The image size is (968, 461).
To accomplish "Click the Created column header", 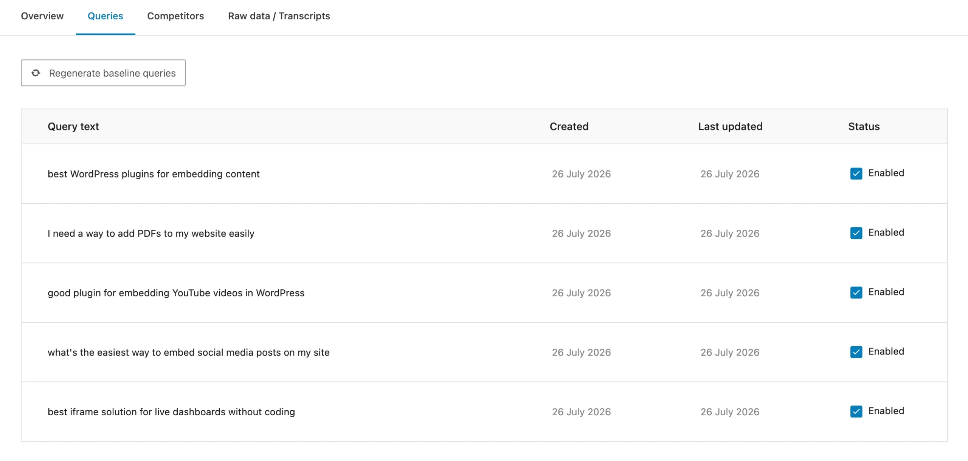I will click(569, 127).
